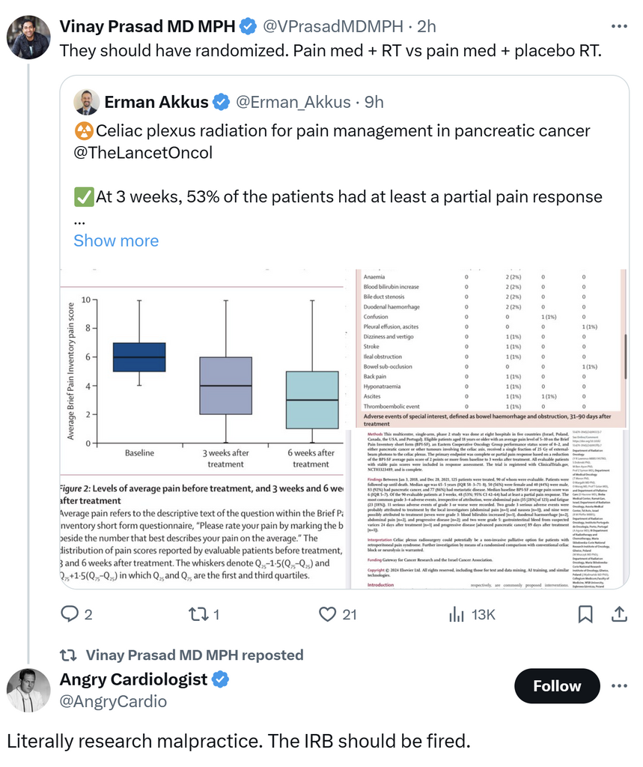Expand the quoted tweet with Show more
643x767 pixels.
coord(116,240)
